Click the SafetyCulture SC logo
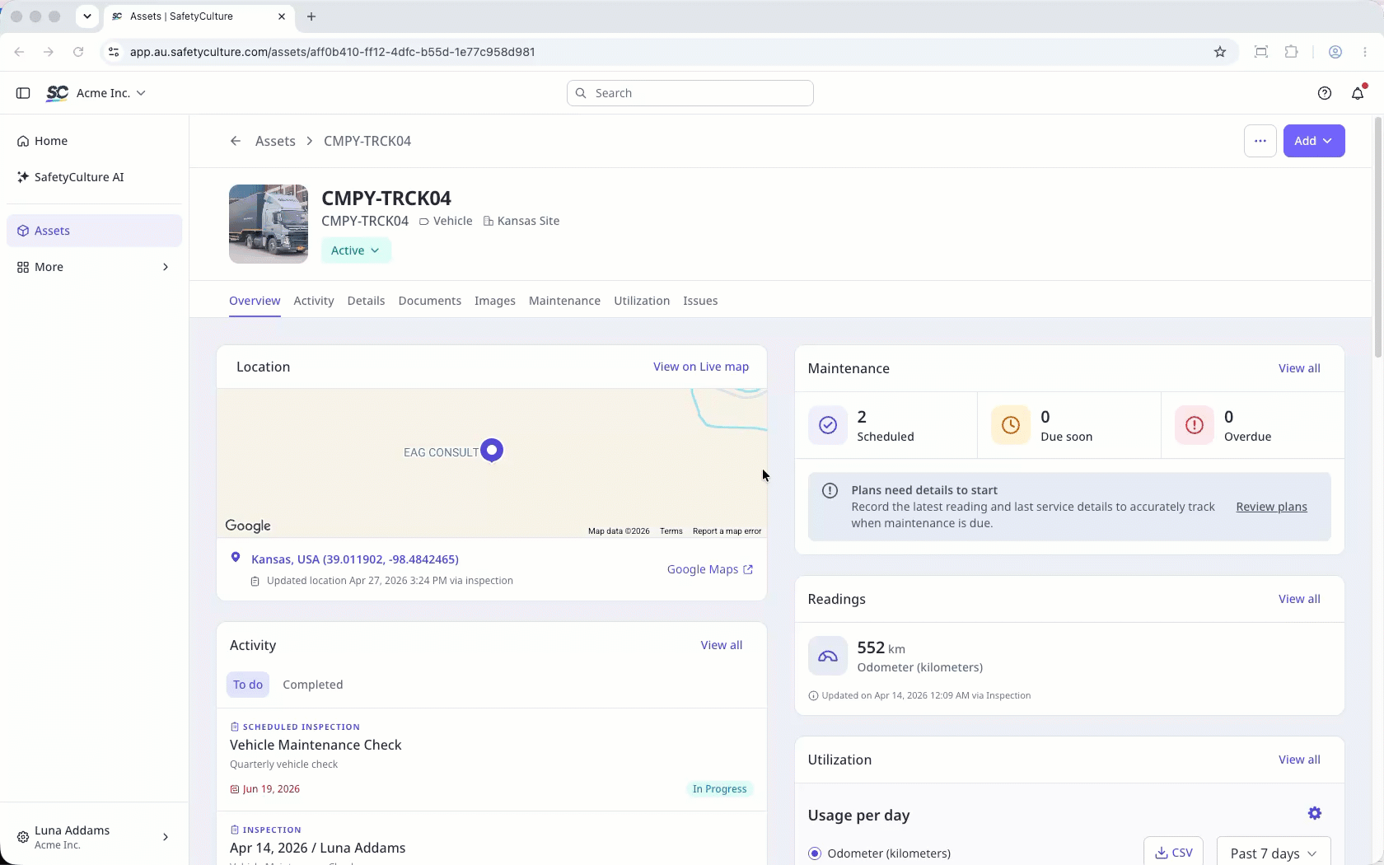The width and height of the screenshot is (1384, 865). coord(58,93)
